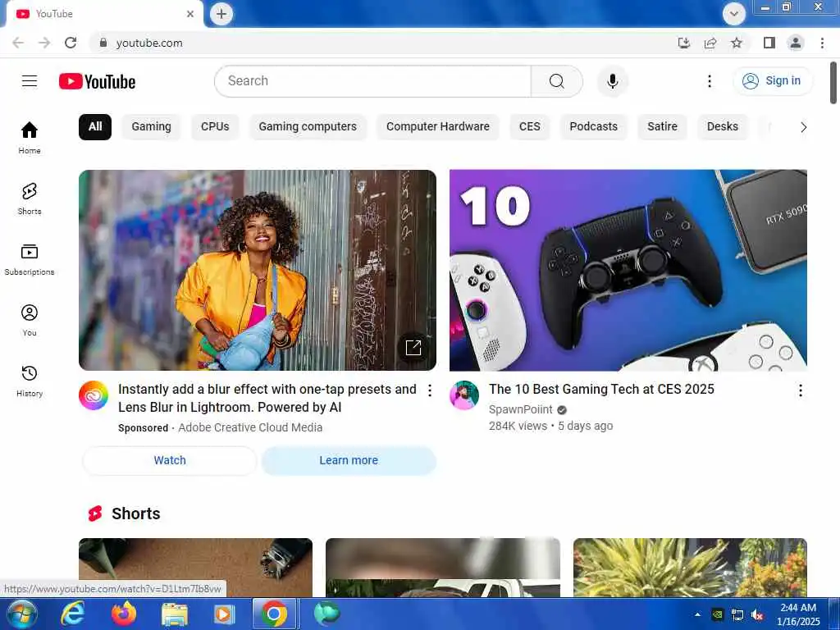Screen dimensions: 840x630
Task: Open the SpawnPoiint channel name link
Action: [520, 410]
